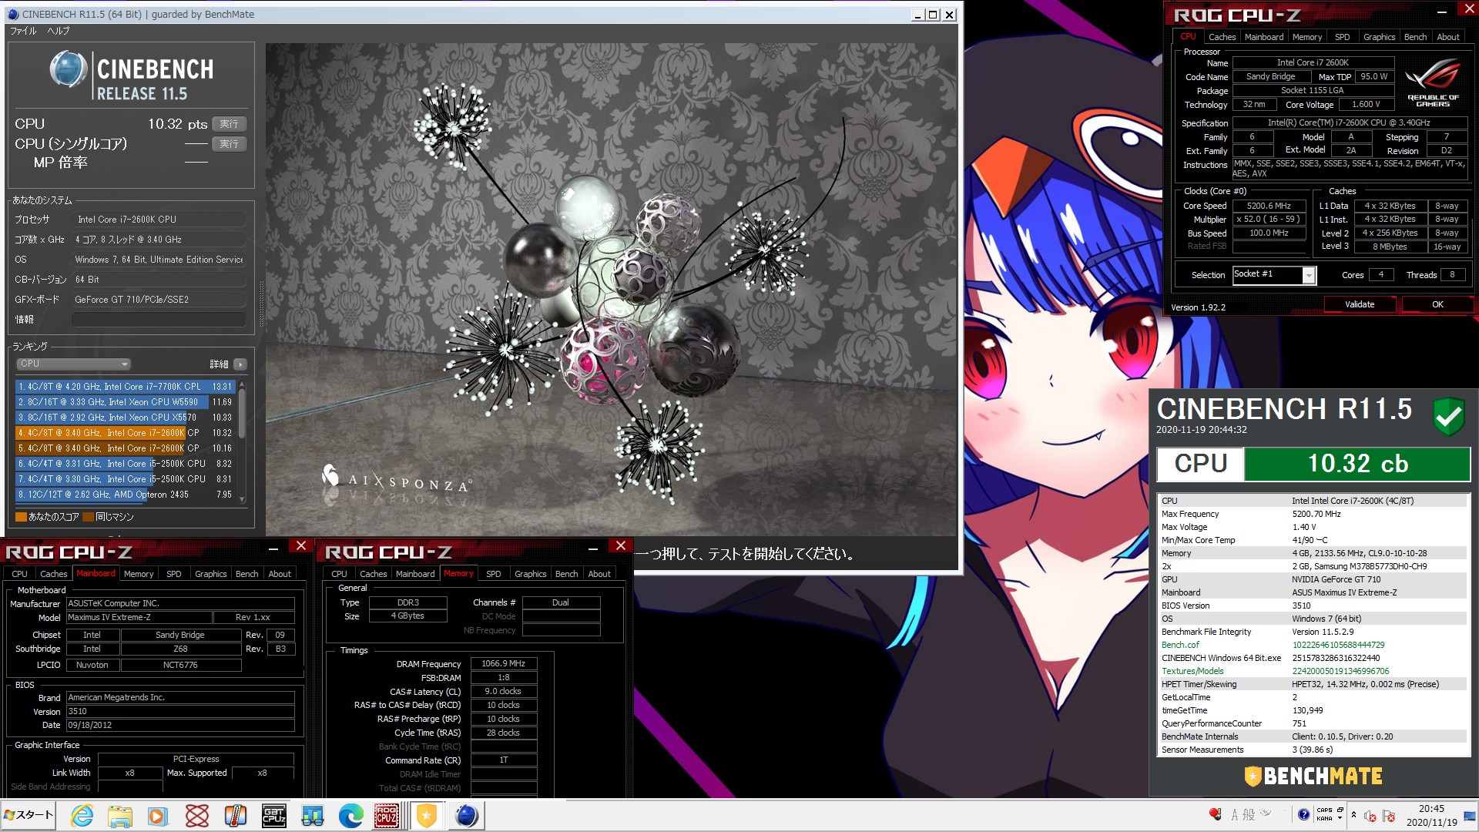
Task: Select the i7-7700K ranking entry
Action: point(125,387)
